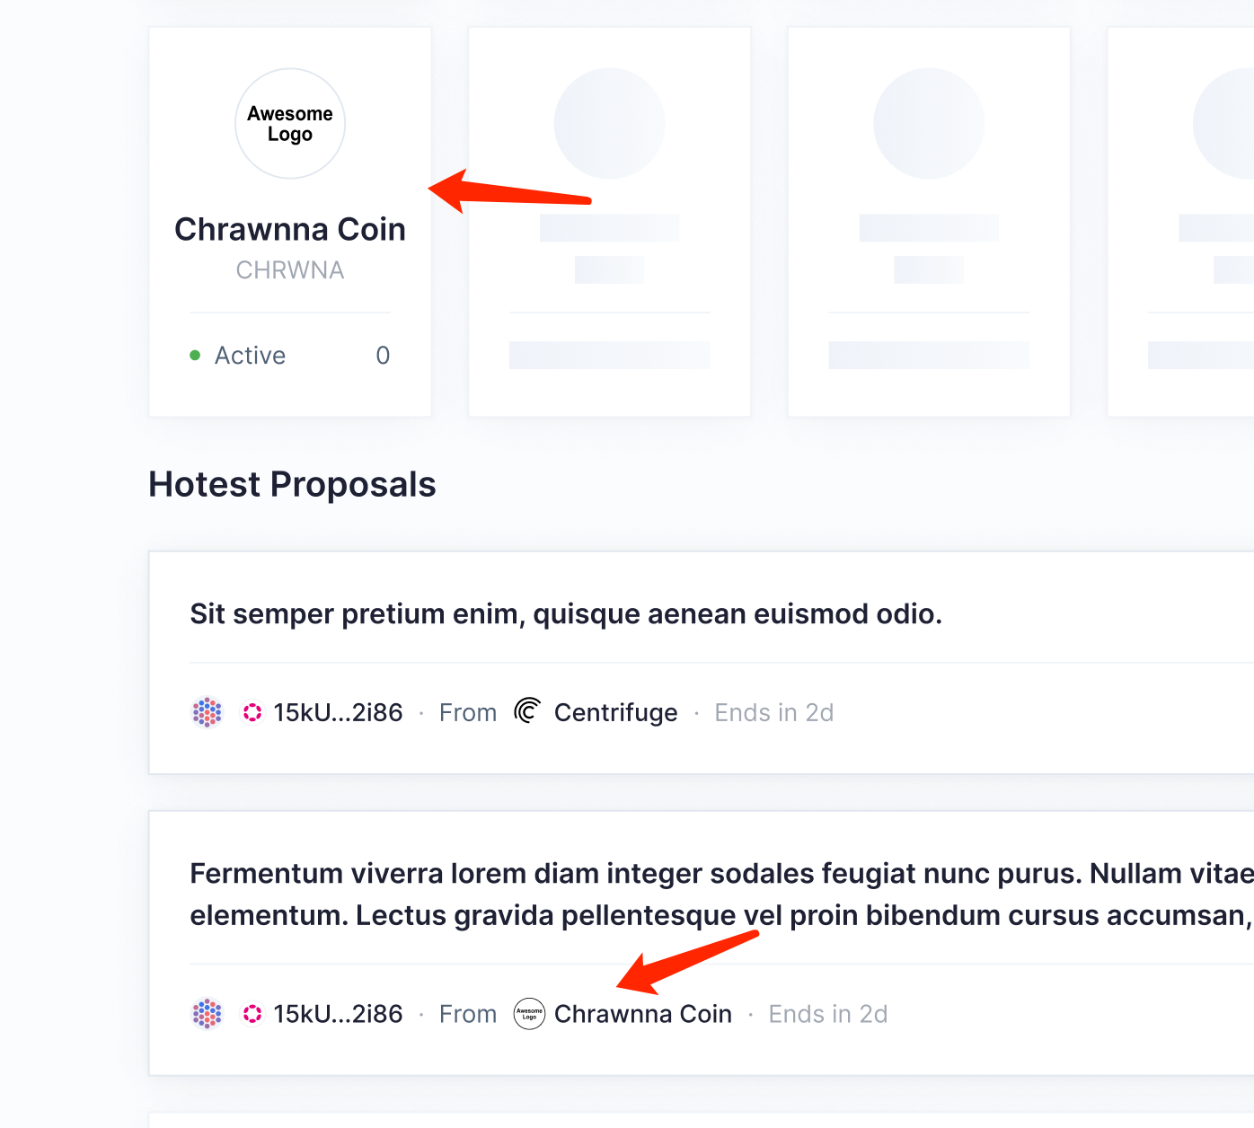Click the second loading placeholder card
This screenshot has height=1128, width=1254.
(609, 221)
